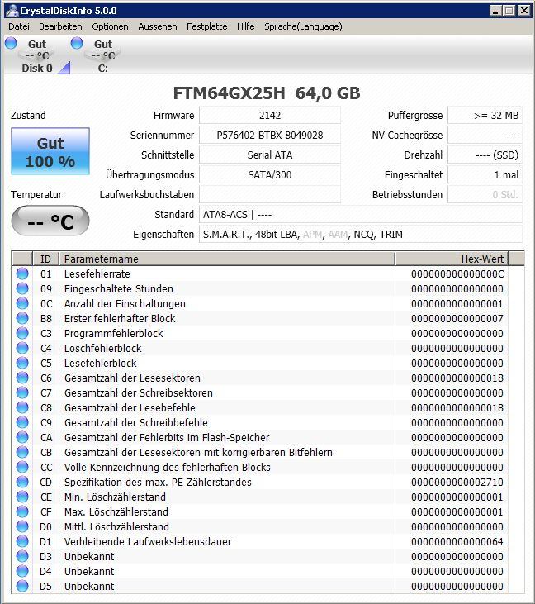This screenshot has height=604, width=535.
Task: Click the Hex-Wert column header
Action: (452, 259)
